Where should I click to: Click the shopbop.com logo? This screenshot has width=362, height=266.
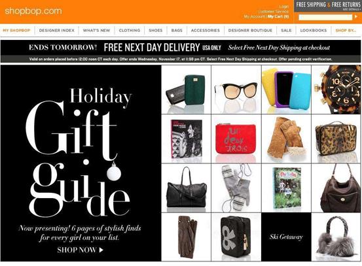pos(33,11)
